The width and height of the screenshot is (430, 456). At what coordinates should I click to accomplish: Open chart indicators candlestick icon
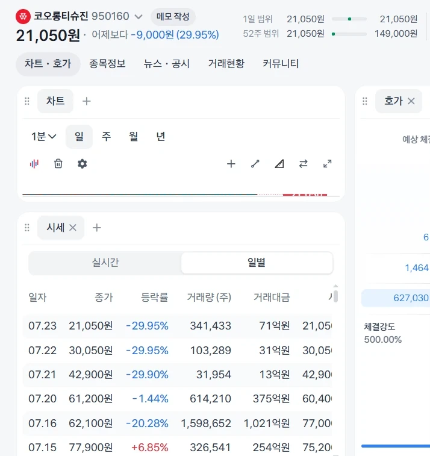[34, 164]
